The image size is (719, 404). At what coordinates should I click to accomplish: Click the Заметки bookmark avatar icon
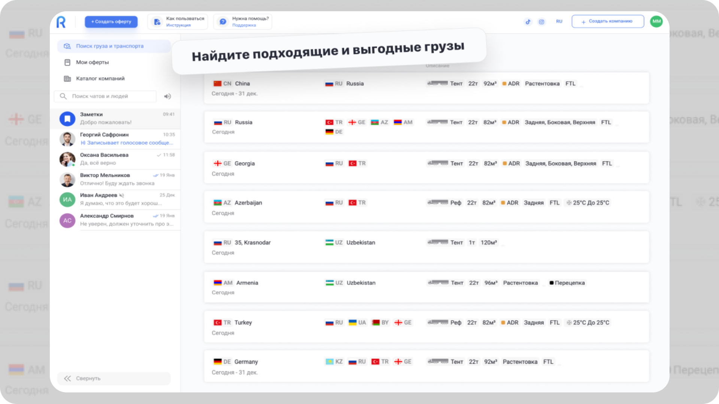coord(67,119)
